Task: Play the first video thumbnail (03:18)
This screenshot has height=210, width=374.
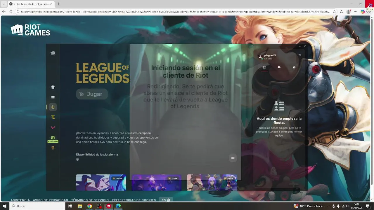Action: click(x=101, y=182)
